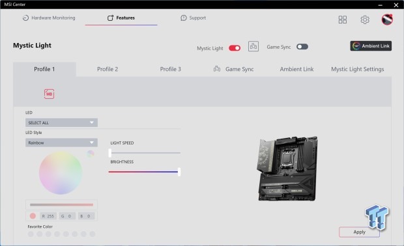This screenshot has width=404, height=246.
Task: Enable the Game Sync switch
Action: (x=302, y=47)
